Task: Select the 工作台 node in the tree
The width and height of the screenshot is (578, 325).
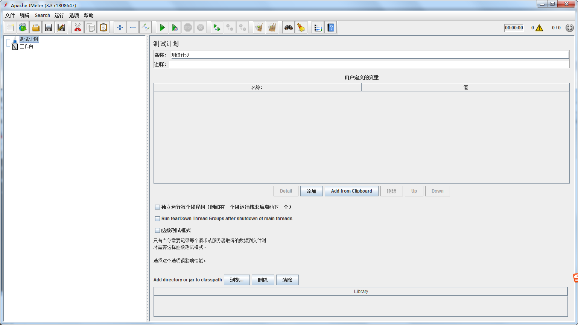Action: point(26,46)
